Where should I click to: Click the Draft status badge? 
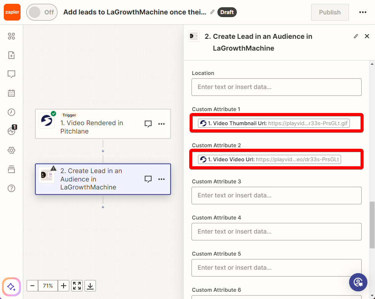(227, 12)
